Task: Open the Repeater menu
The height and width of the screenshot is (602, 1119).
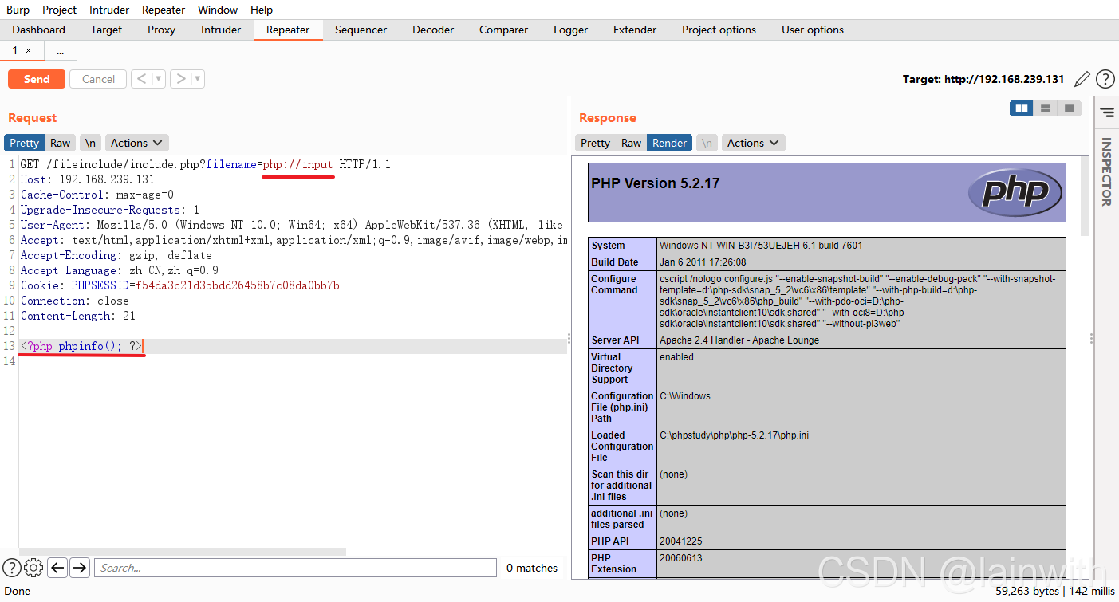Action: coord(164,10)
